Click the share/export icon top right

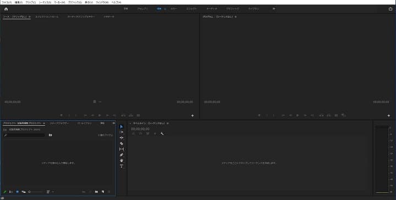point(391,9)
